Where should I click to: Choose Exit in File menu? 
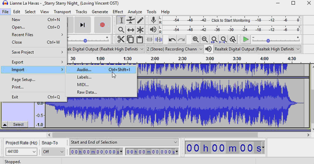(34, 97)
